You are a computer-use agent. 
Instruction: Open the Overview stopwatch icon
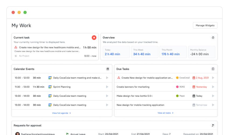[x=213, y=37]
